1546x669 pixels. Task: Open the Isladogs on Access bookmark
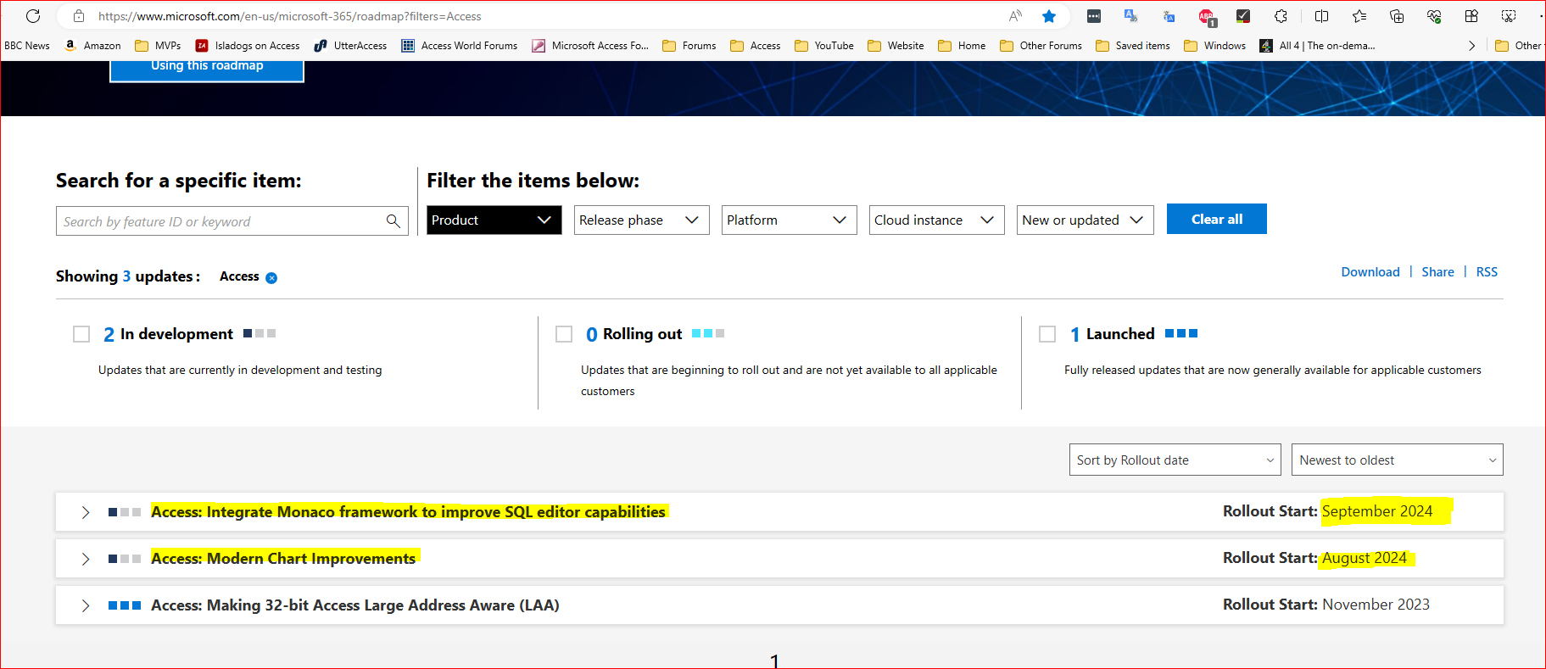[248, 46]
